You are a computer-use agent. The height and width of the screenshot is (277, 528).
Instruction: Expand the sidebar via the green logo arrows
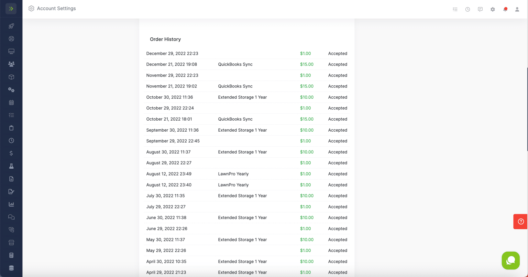click(x=10, y=9)
